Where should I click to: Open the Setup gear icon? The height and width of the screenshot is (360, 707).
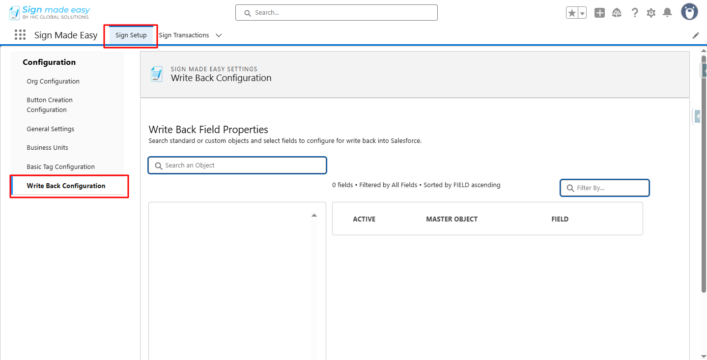tap(651, 13)
